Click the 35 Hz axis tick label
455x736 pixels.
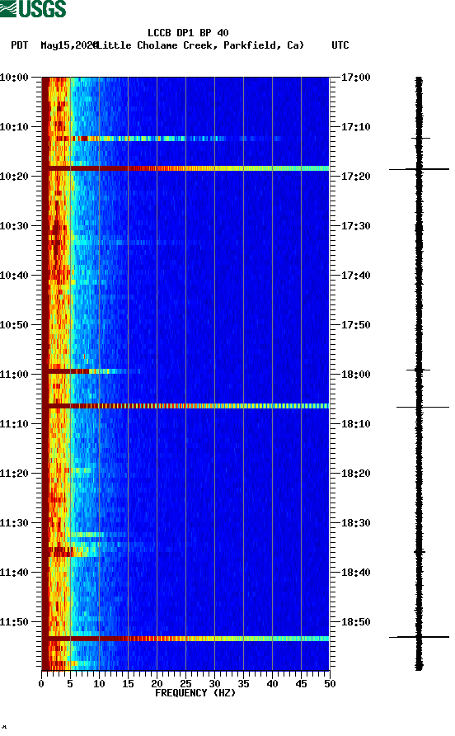243,684
